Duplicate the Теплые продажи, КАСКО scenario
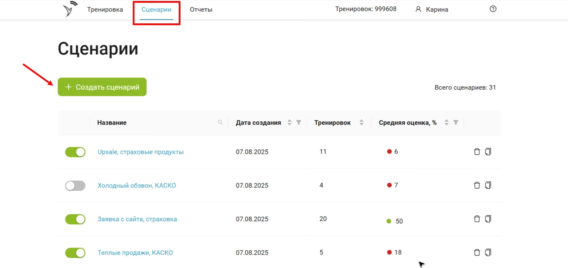Screen dimensions: 568x268 pyautogui.click(x=488, y=253)
